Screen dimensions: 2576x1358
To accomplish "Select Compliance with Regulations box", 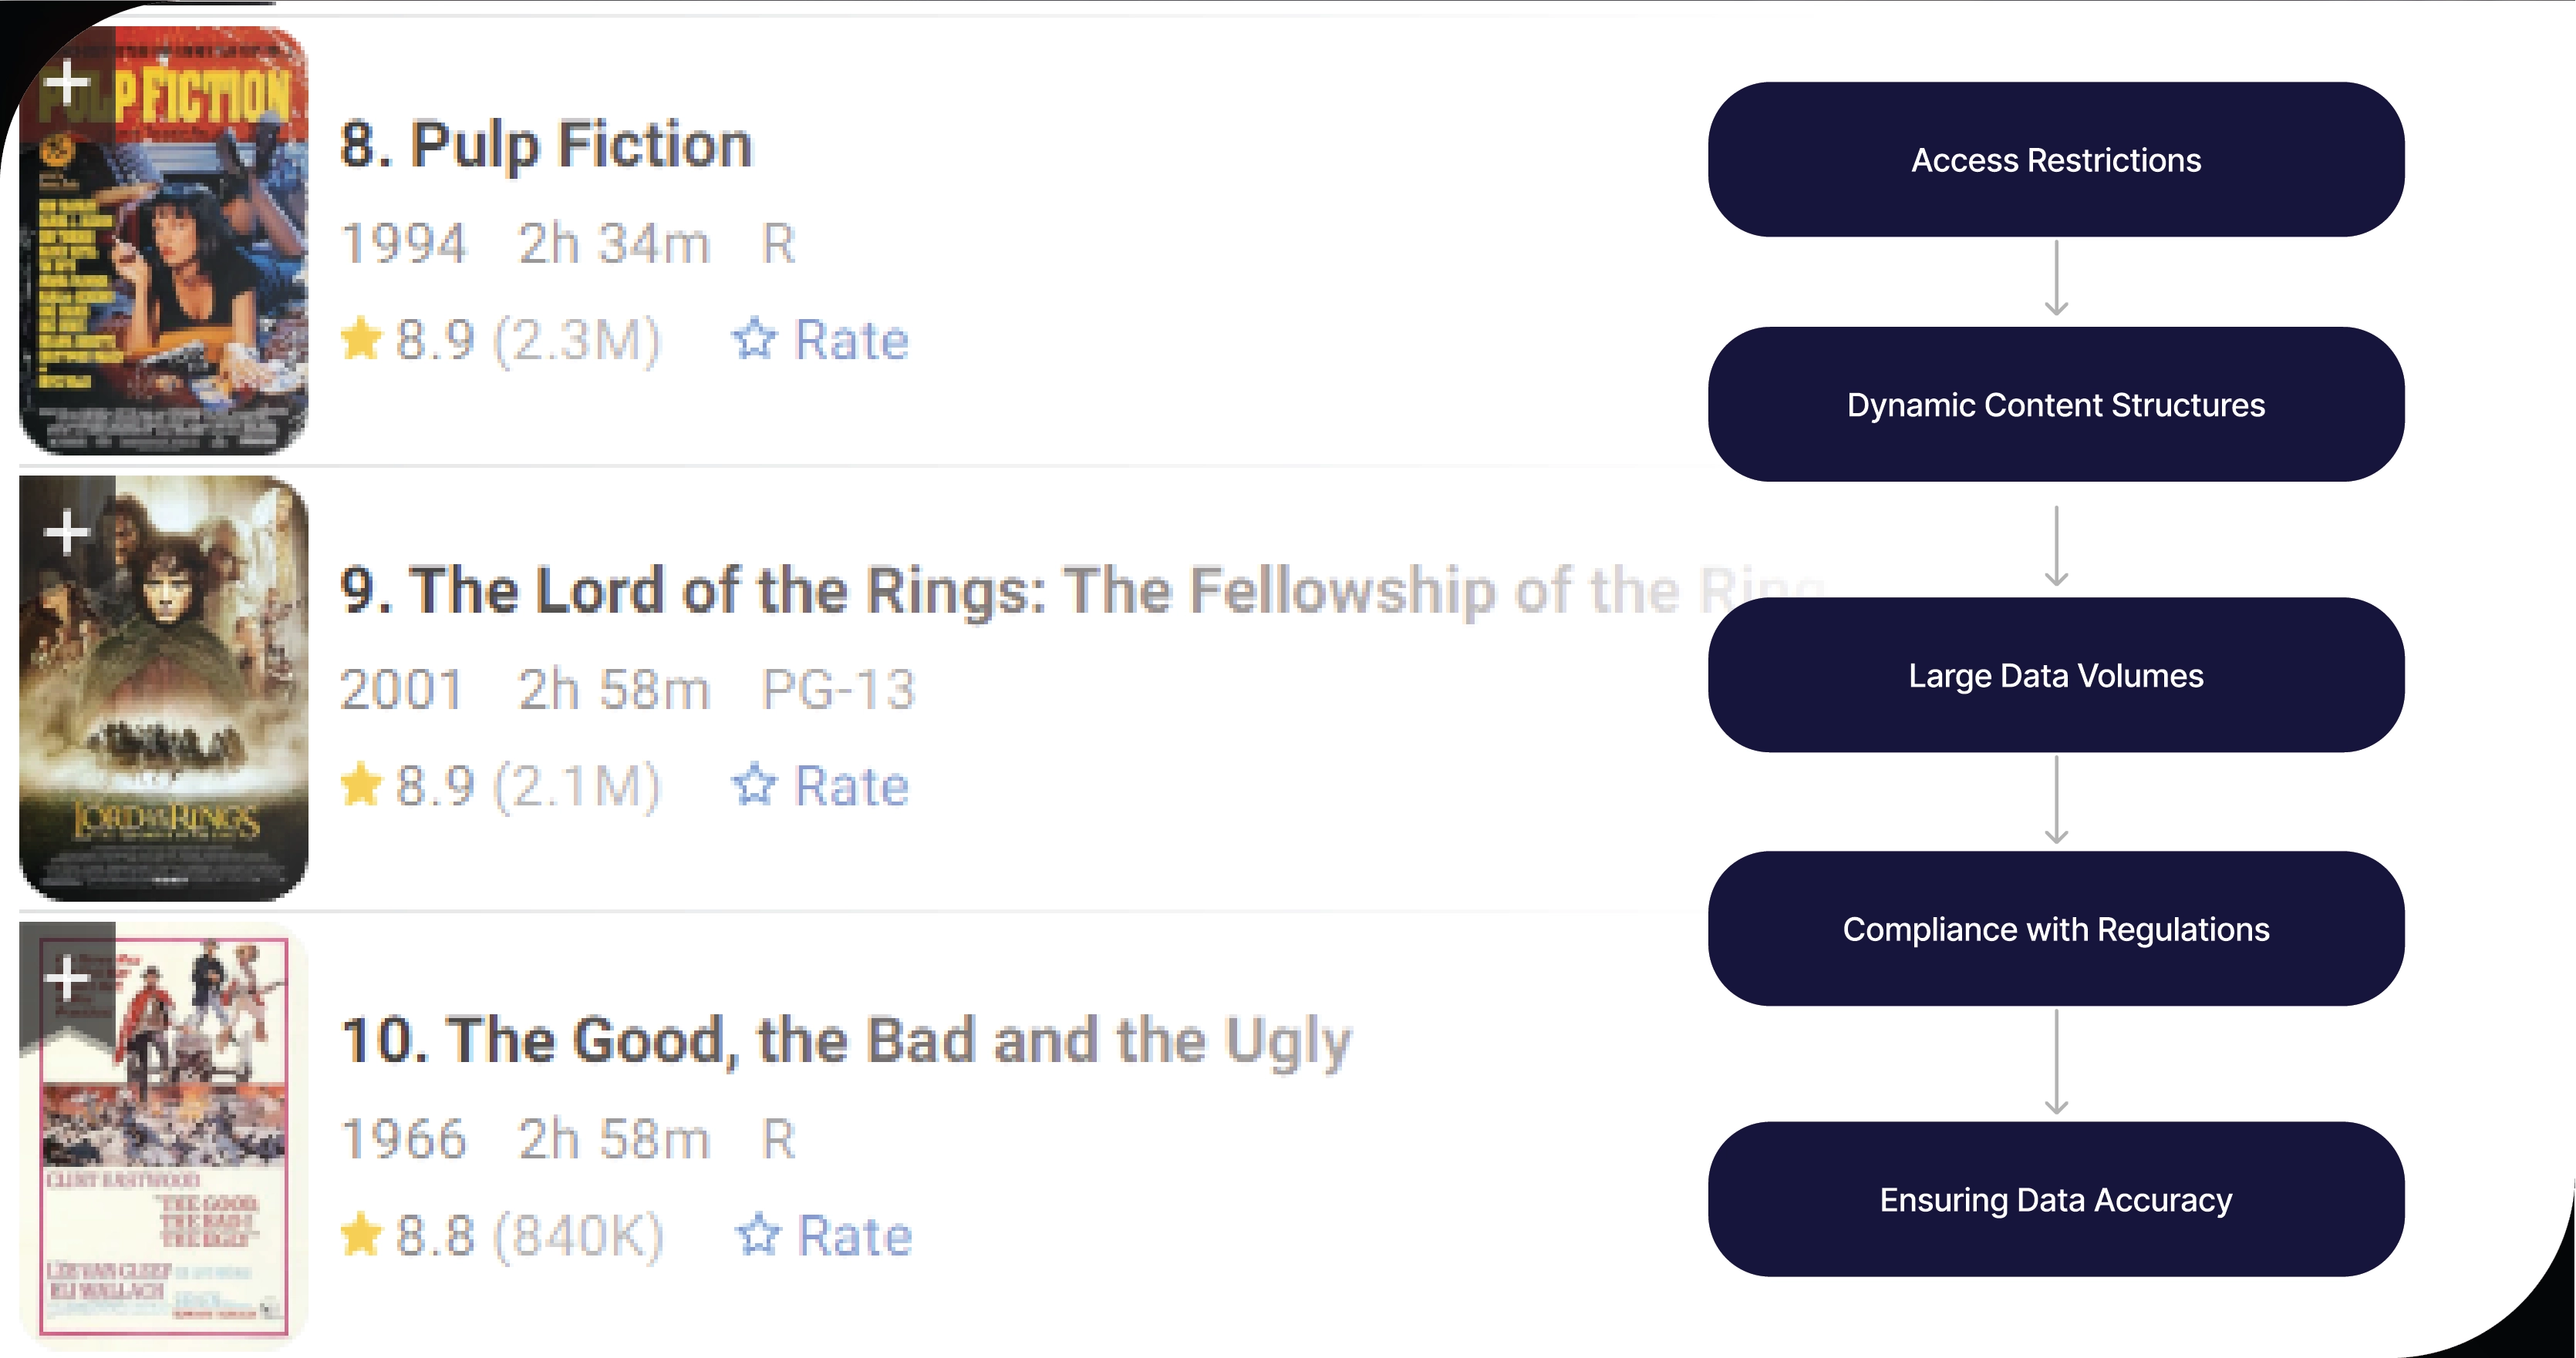I will [x=2055, y=929].
